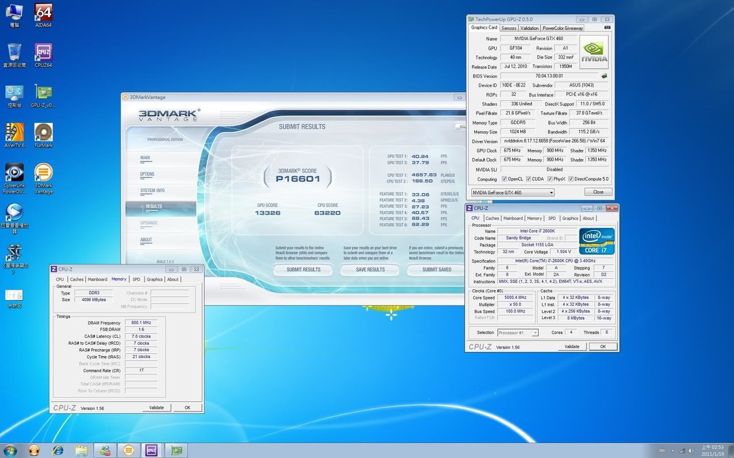Screen dimensions: 734x458
Task: Click the P16601 3DMark score
Action: 297,179
